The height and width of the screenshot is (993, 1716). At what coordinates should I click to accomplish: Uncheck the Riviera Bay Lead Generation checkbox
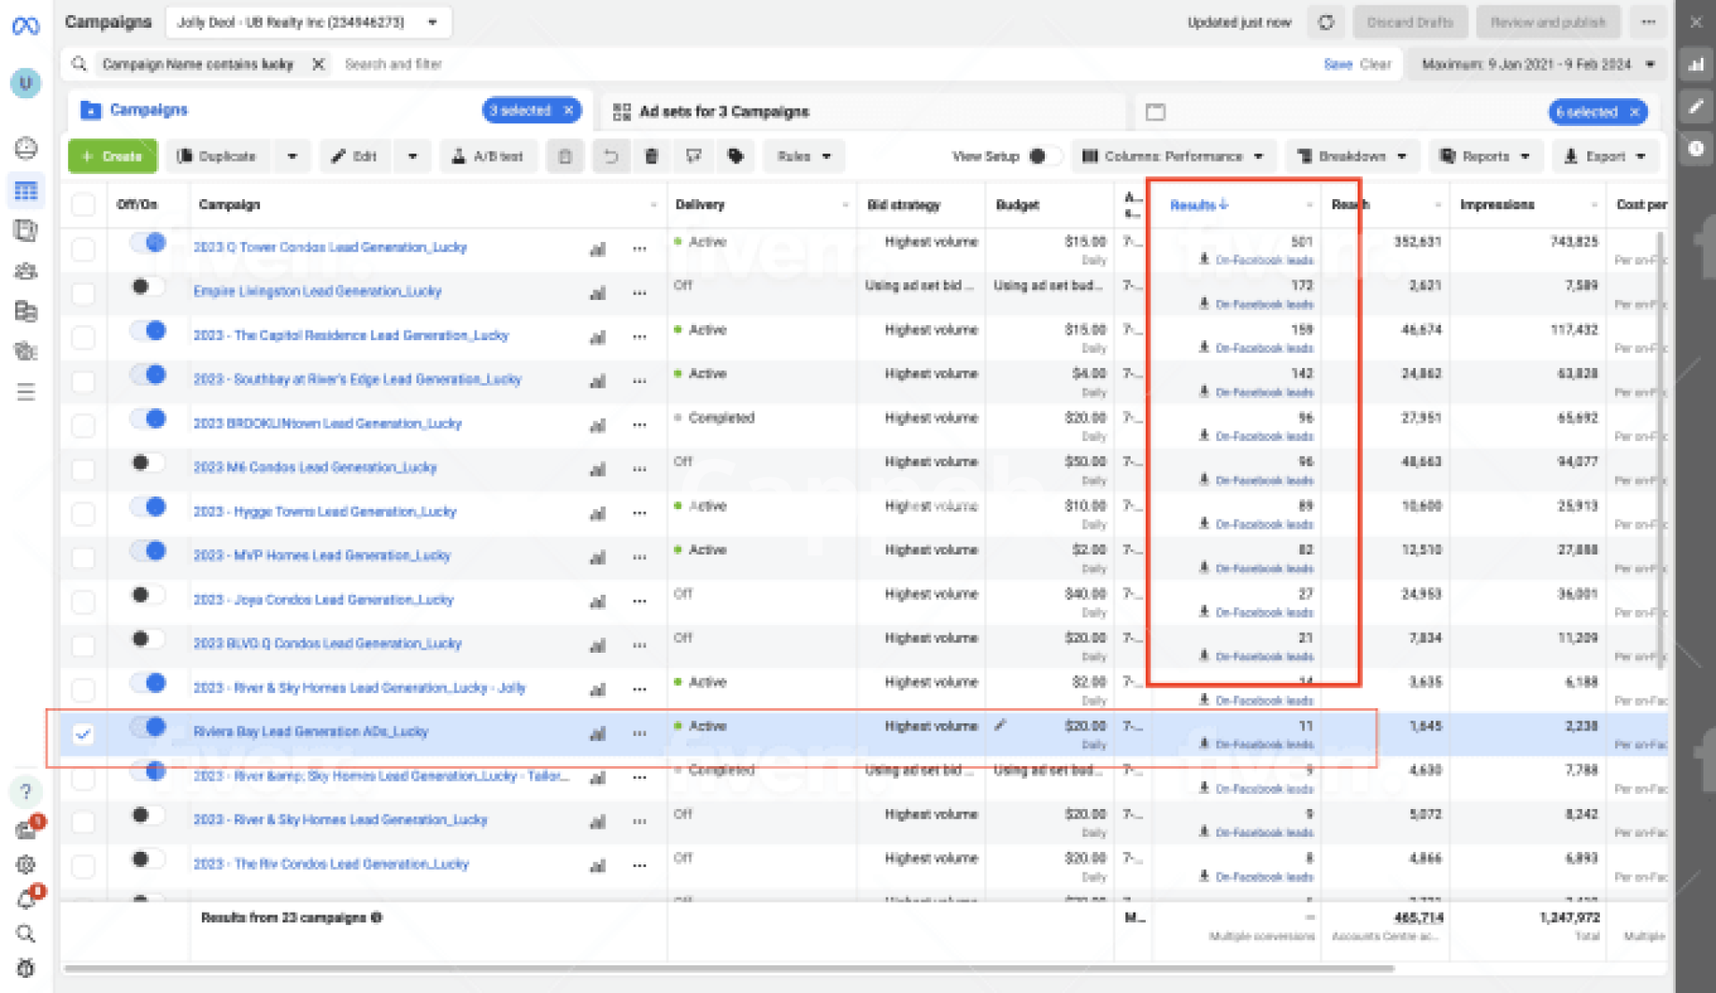[83, 734]
